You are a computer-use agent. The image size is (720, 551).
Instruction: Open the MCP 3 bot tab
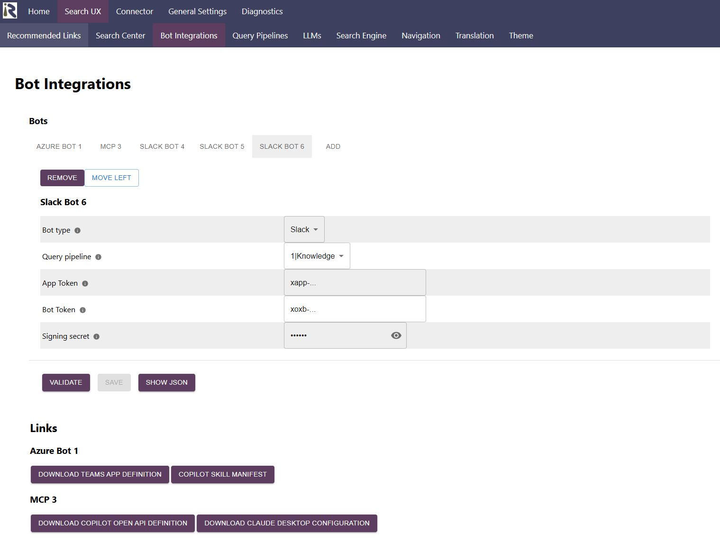pyautogui.click(x=111, y=146)
